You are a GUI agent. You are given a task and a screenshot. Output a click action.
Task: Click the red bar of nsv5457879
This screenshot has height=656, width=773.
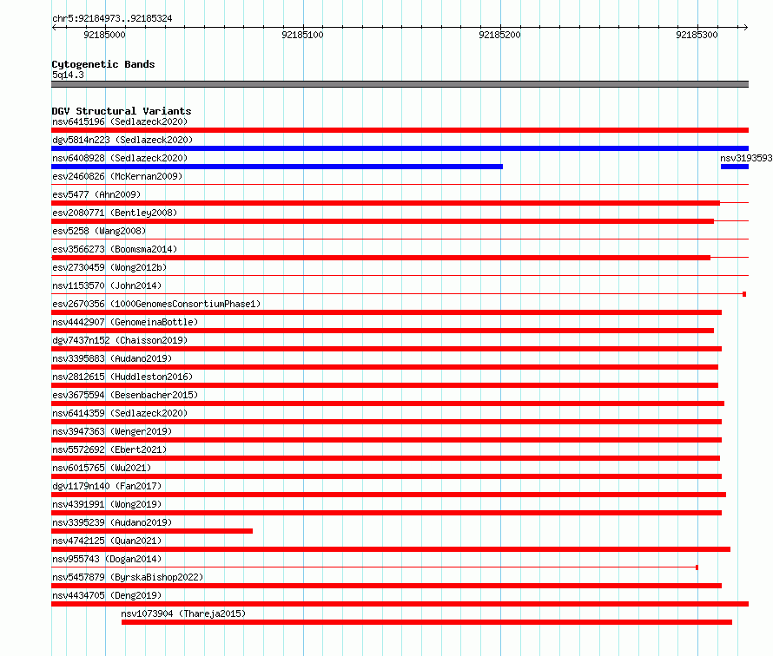(x=386, y=586)
